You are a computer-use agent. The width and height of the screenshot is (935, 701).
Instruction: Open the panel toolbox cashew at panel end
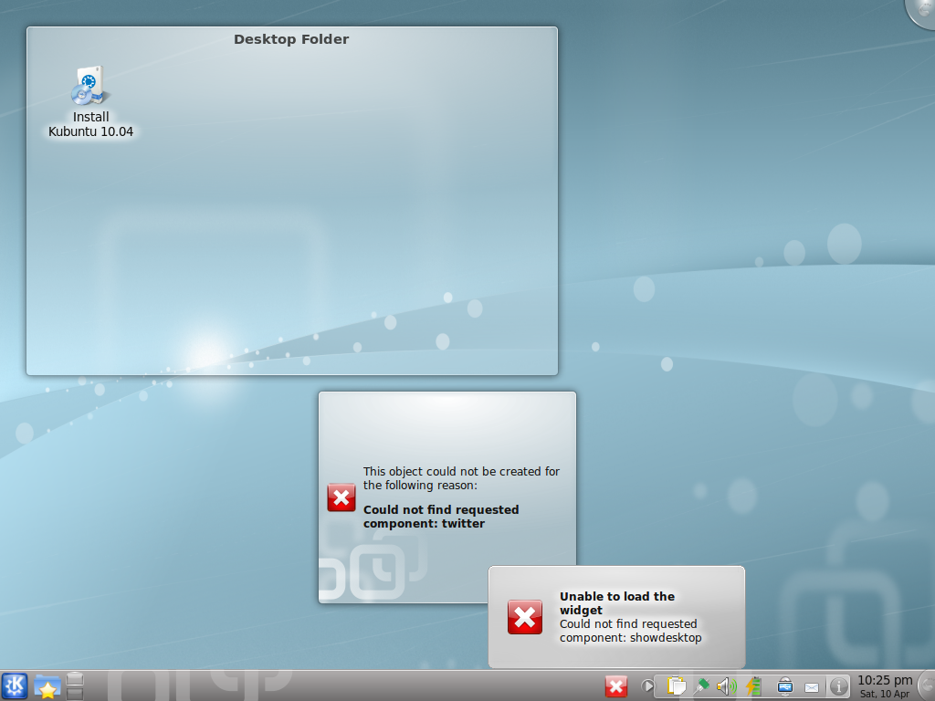coord(928,685)
